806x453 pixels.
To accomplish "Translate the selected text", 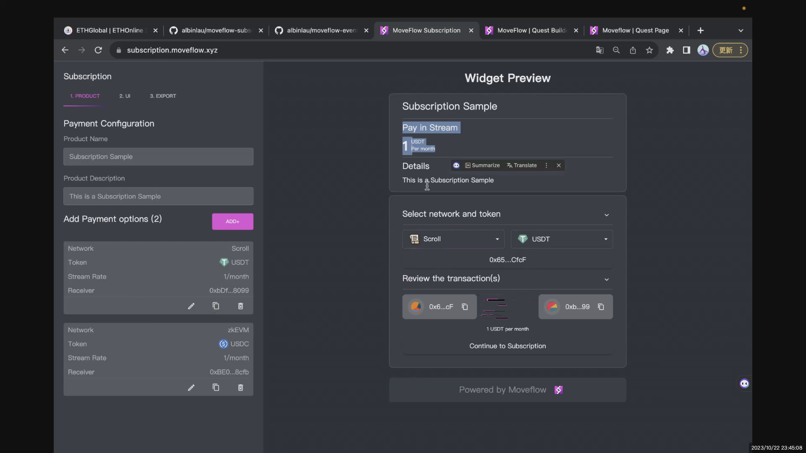I will [521, 165].
